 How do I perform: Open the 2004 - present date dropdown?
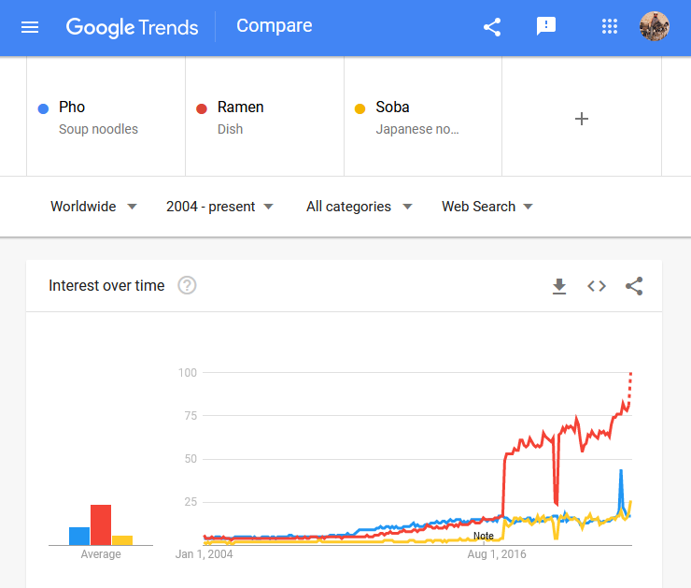(x=219, y=207)
